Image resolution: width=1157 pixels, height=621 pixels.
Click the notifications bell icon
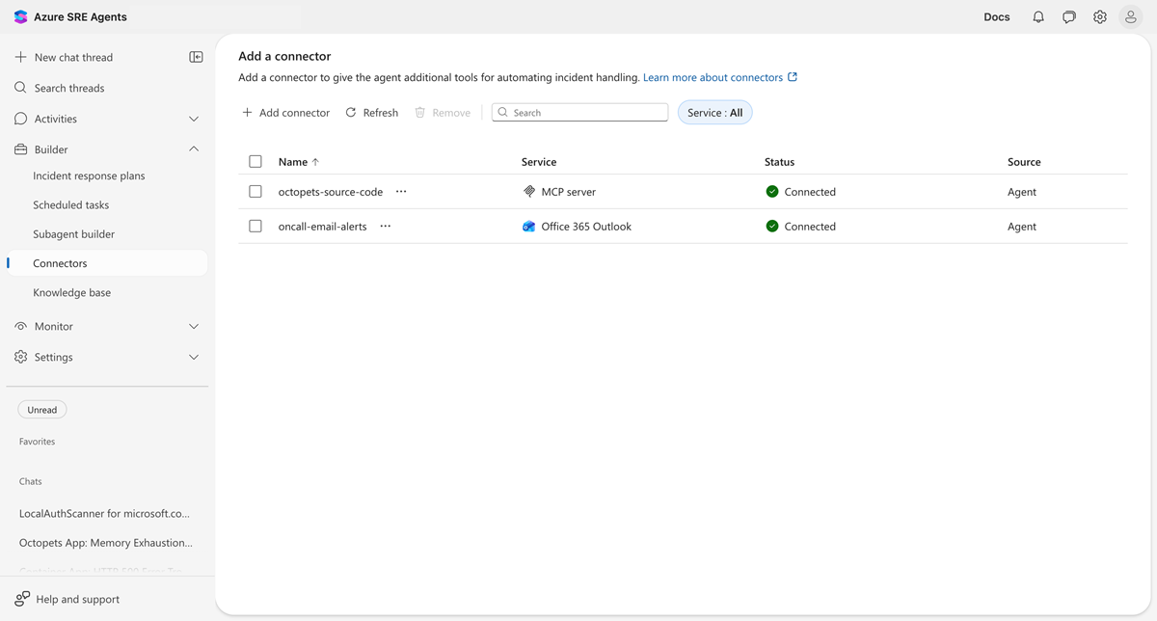click(x=1038, y=17)
